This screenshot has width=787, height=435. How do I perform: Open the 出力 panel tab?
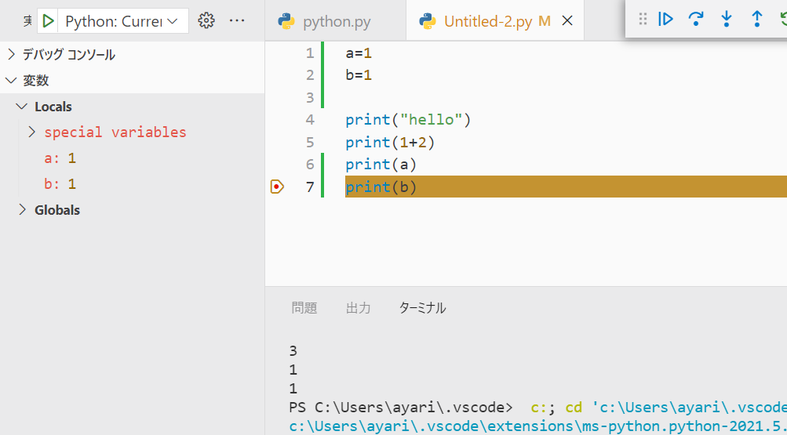(359, 308)
